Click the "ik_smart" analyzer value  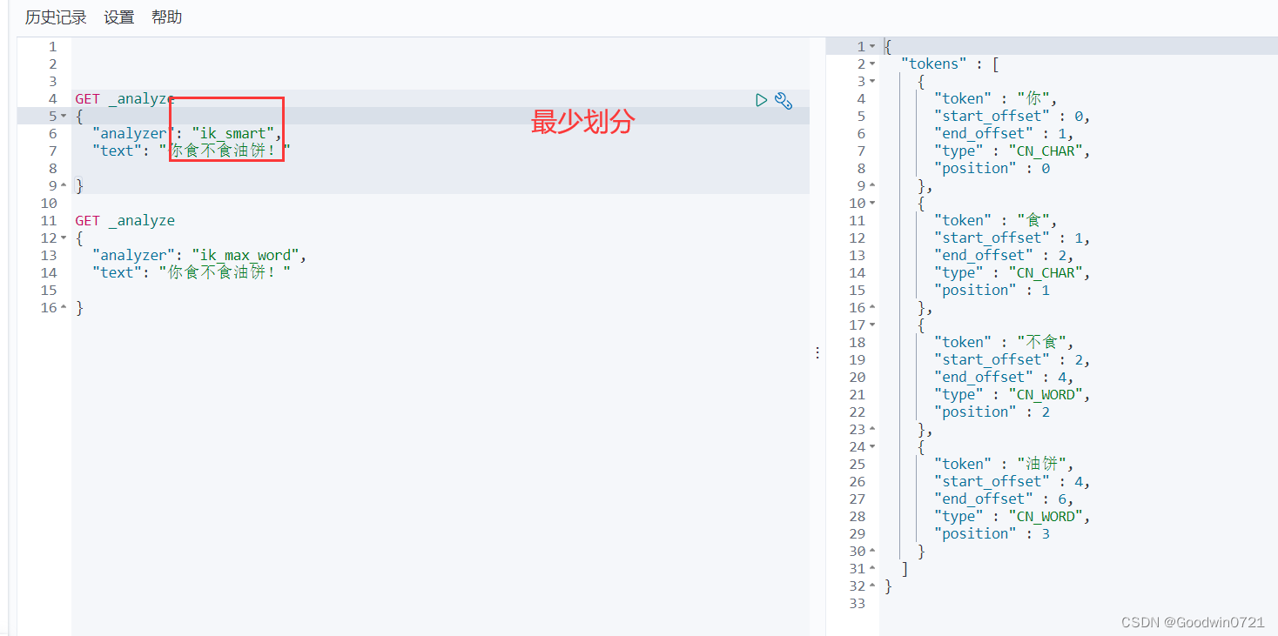[x=233, y=133]
